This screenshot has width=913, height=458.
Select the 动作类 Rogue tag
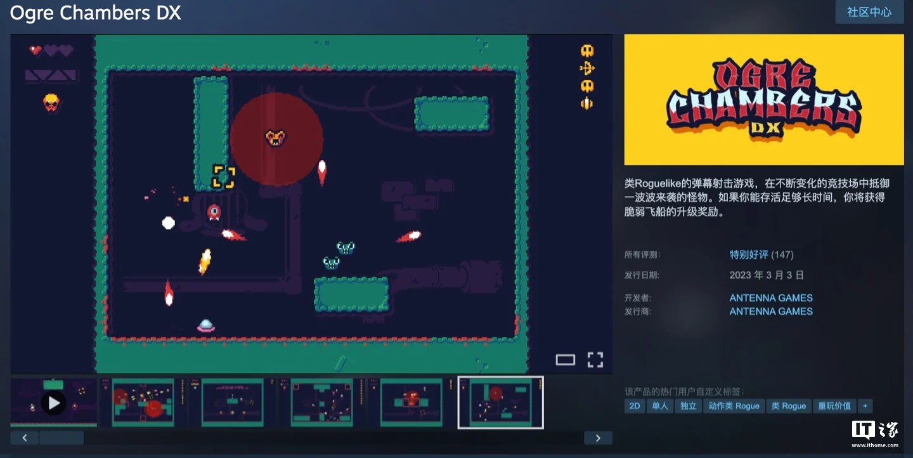click(x=734, y=406)
